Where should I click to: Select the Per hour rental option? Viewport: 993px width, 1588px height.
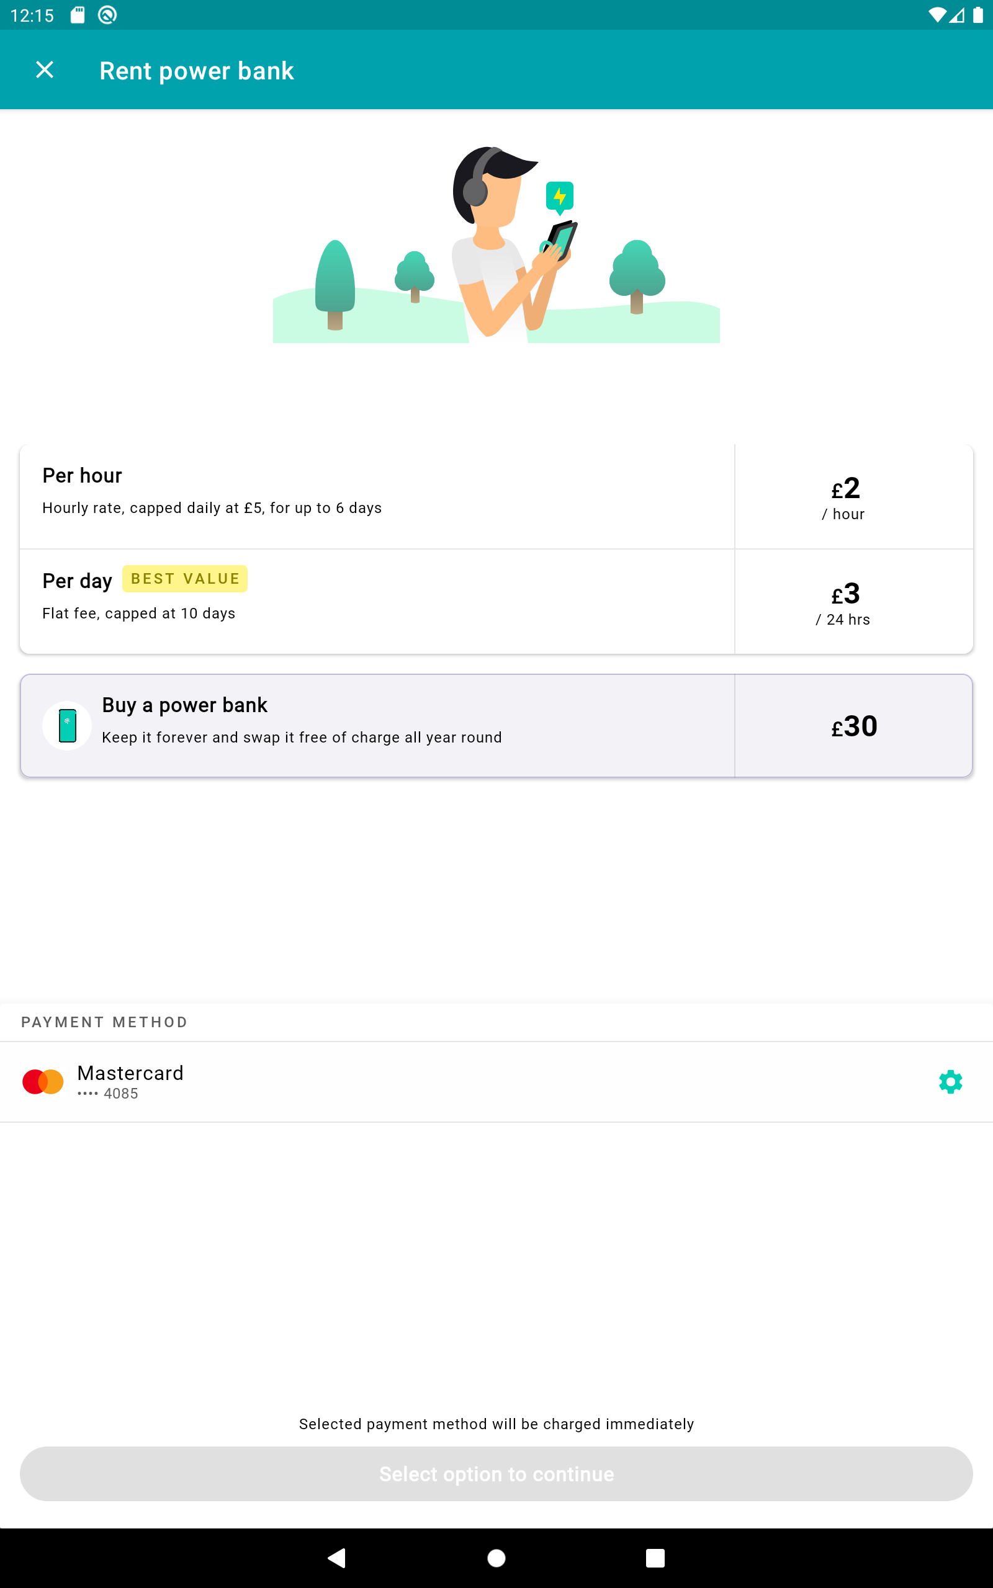pyautogui.click(x=376, y=496)
